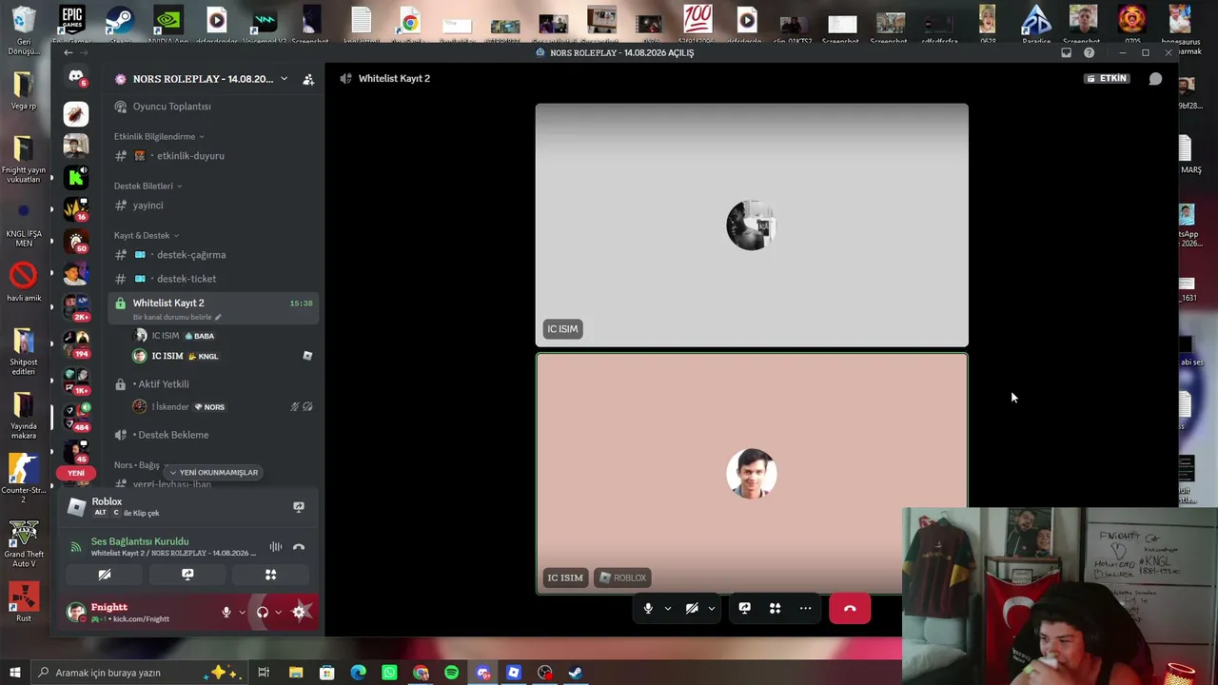
Task: Mute microphone in bottom user panel
Action: coord(226,613)
